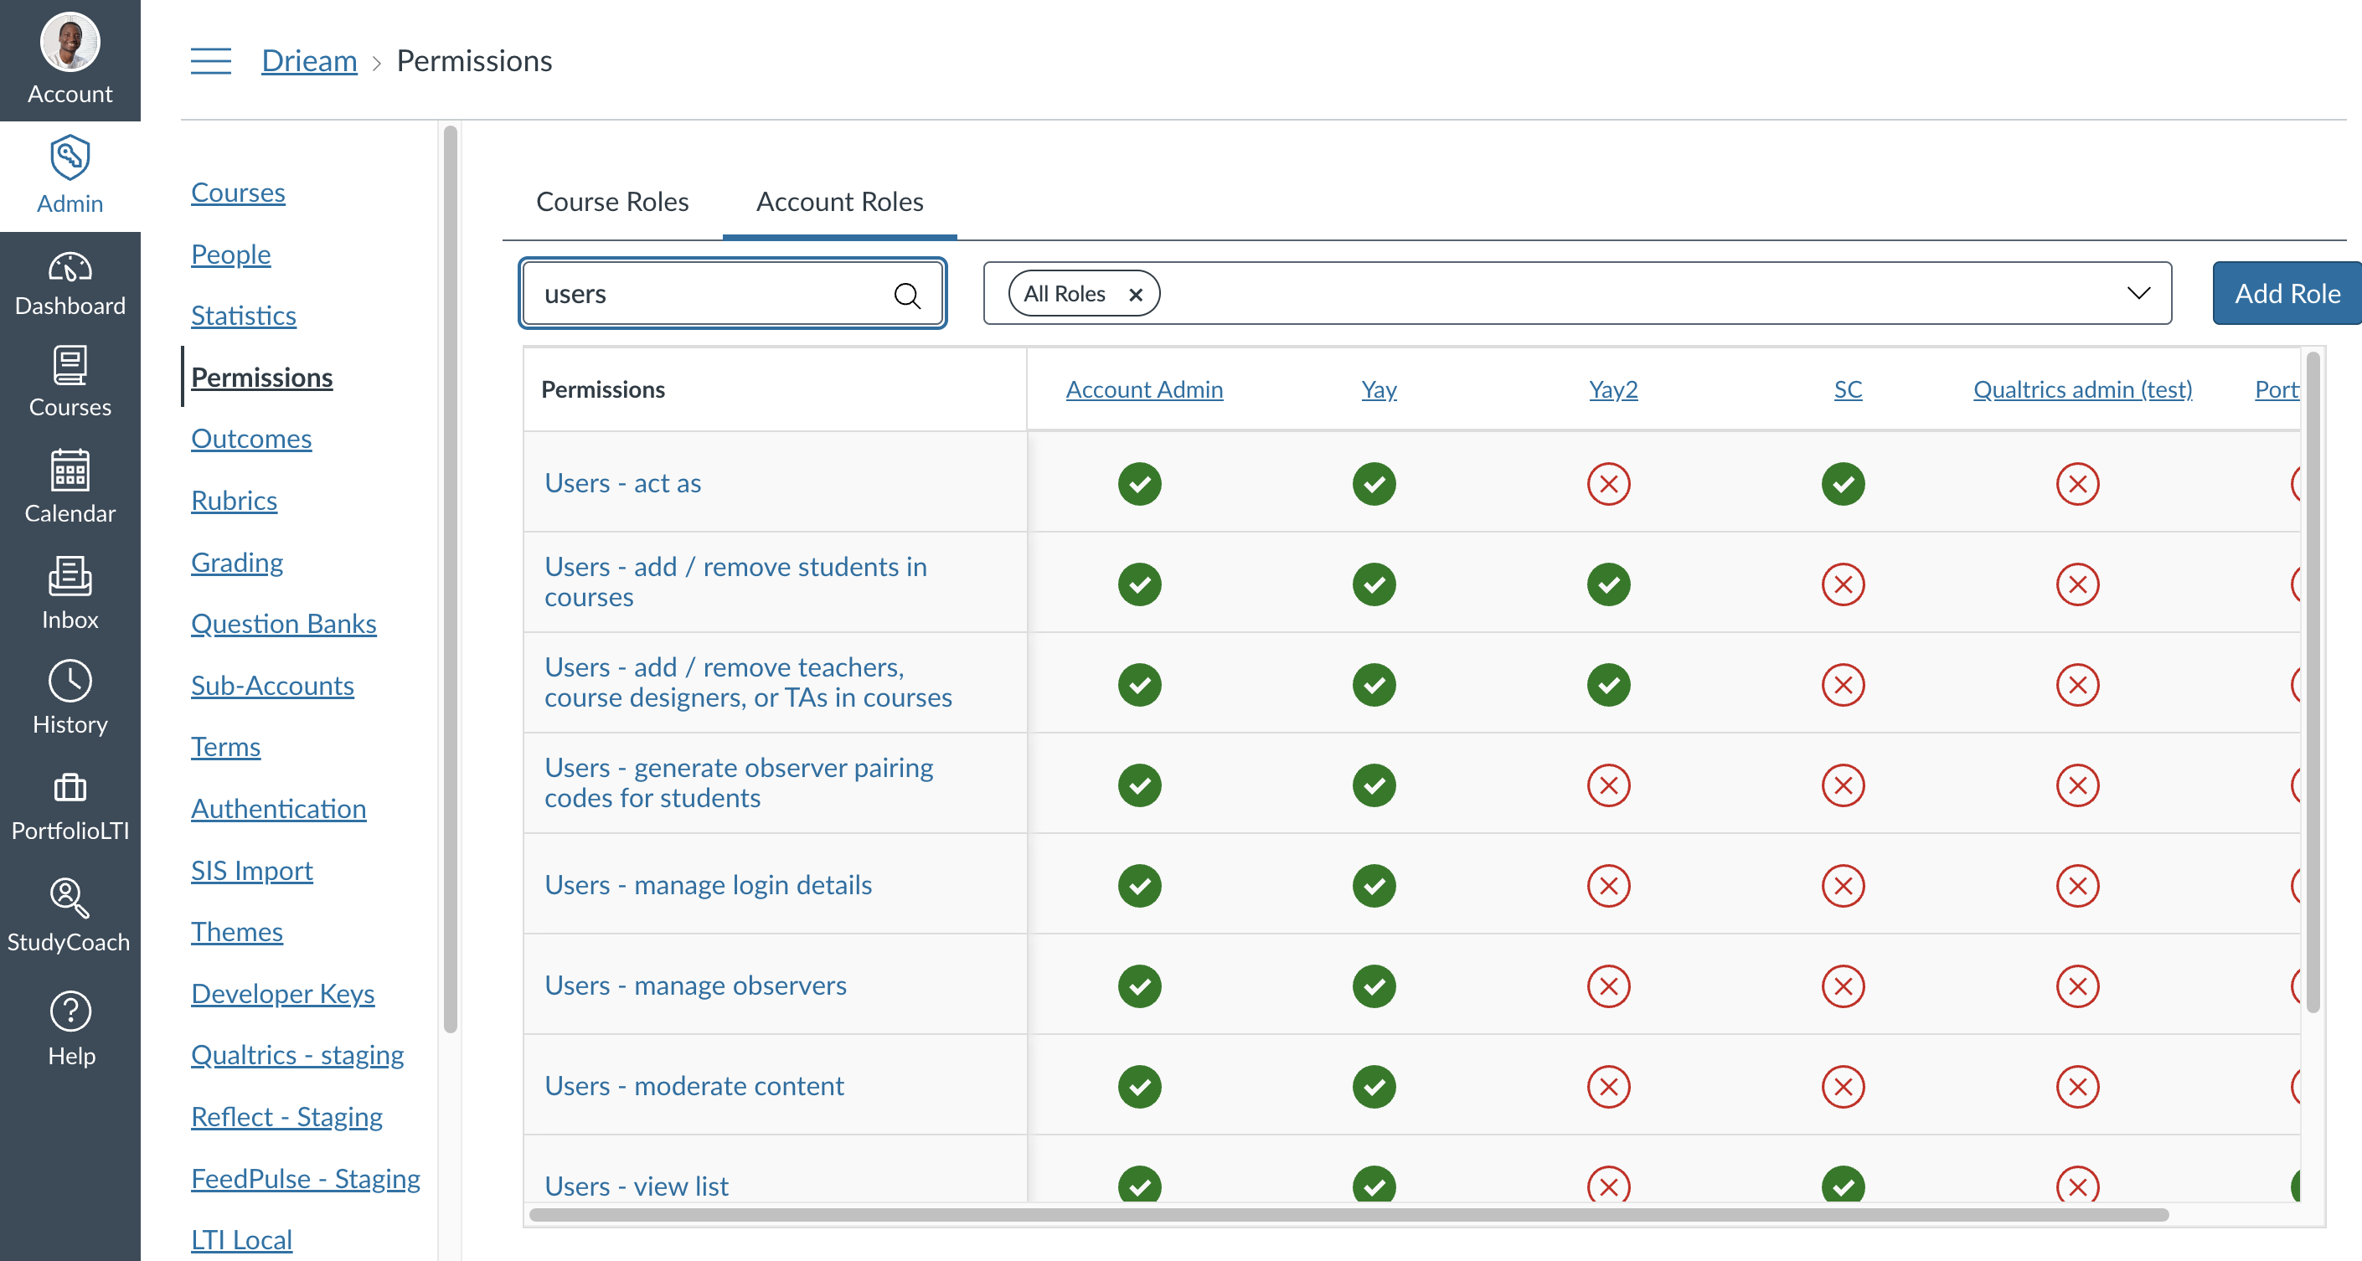2362x1261 pixels.
Task: Toggle moderate content for Qualtrics admin (test)
Action: pos(2079,1087)
